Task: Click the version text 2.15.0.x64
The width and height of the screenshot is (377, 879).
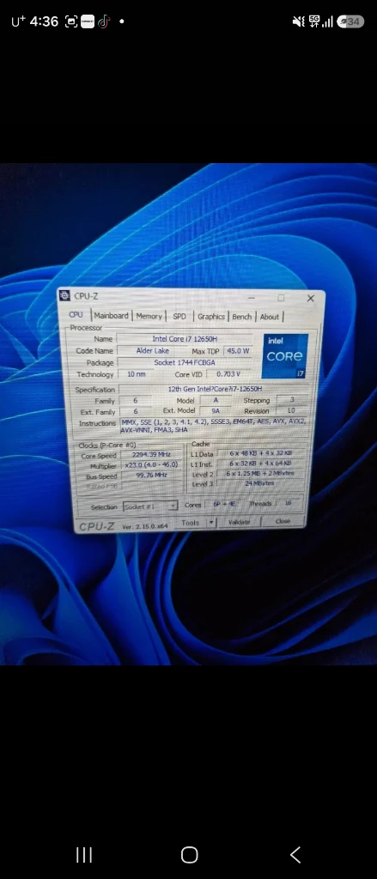Action: pos(145,527)
